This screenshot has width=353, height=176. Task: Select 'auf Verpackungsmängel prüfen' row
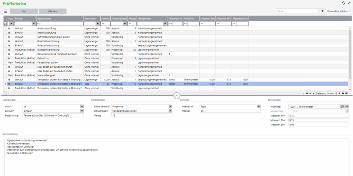tap(175, 37)
